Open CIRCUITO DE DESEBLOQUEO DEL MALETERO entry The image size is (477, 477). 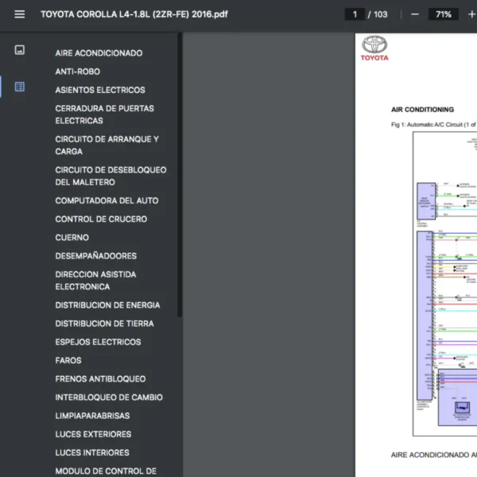[x=111, y=176]
